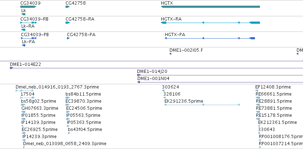Select the CG34039-RB transcript glyph

point(28,23)
